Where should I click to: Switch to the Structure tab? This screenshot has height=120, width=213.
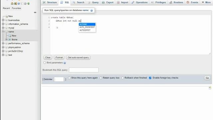[x=50, y=2]
